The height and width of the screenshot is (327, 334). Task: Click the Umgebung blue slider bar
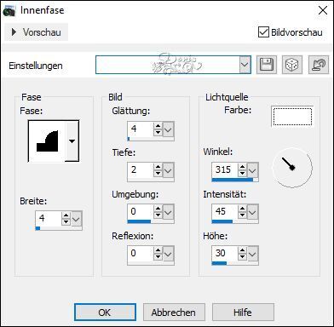click(x=139, y=221)
